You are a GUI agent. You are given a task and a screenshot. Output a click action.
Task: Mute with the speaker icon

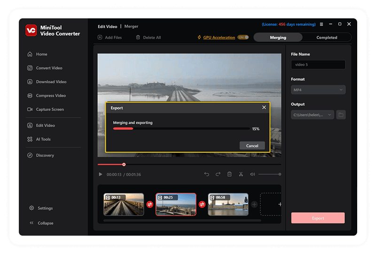(252, 175)
